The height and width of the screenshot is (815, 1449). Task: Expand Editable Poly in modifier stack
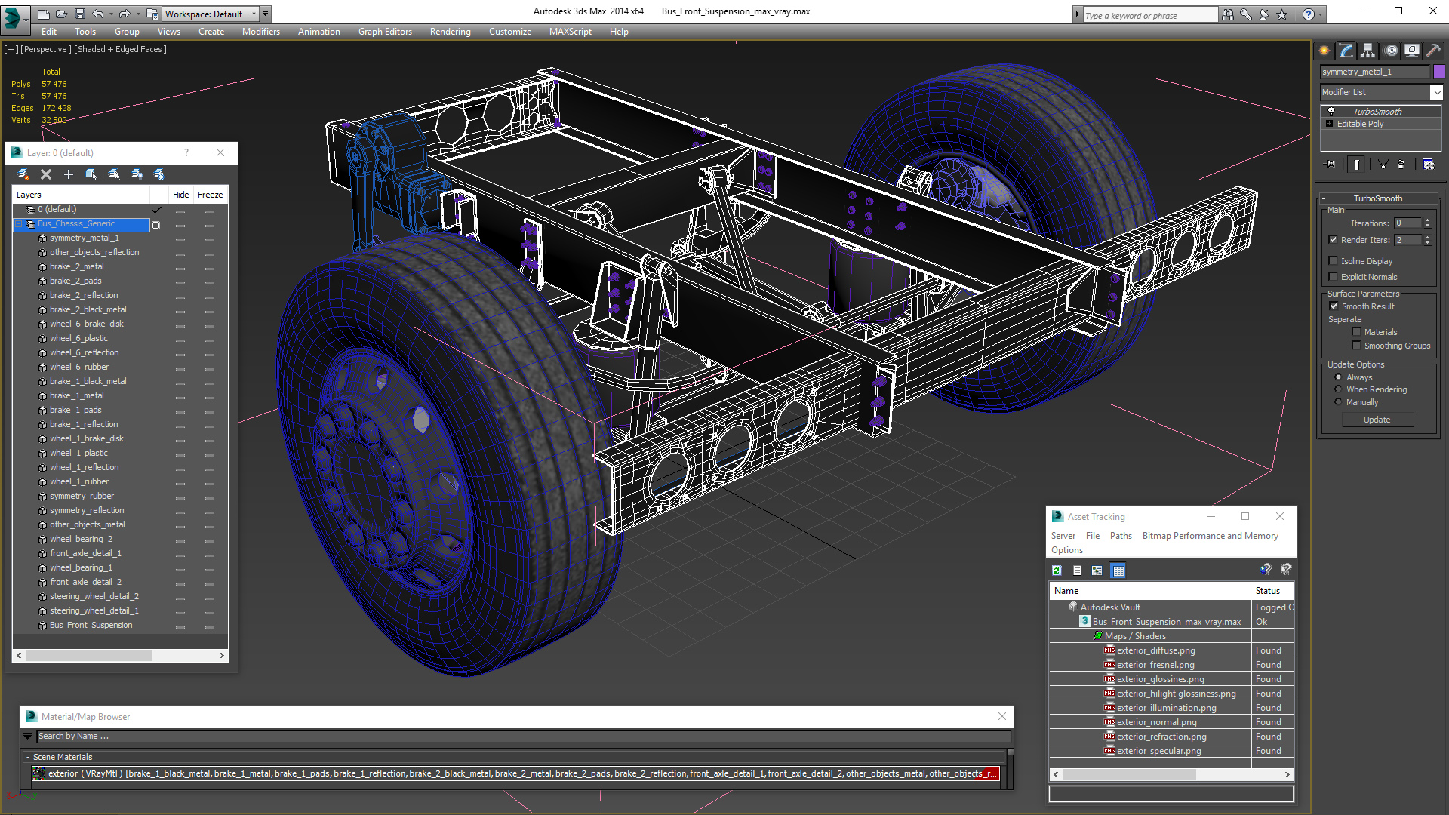click(1329, 124)
